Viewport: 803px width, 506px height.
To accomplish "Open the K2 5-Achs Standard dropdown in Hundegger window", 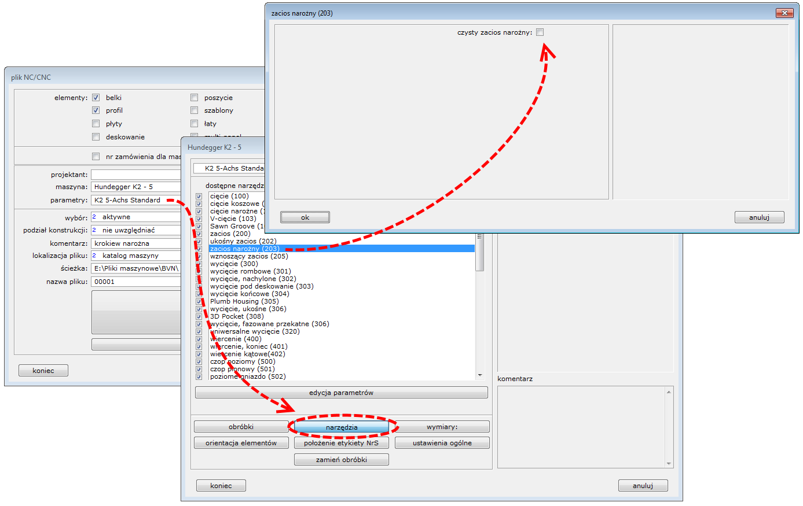I will coord(229,168).
